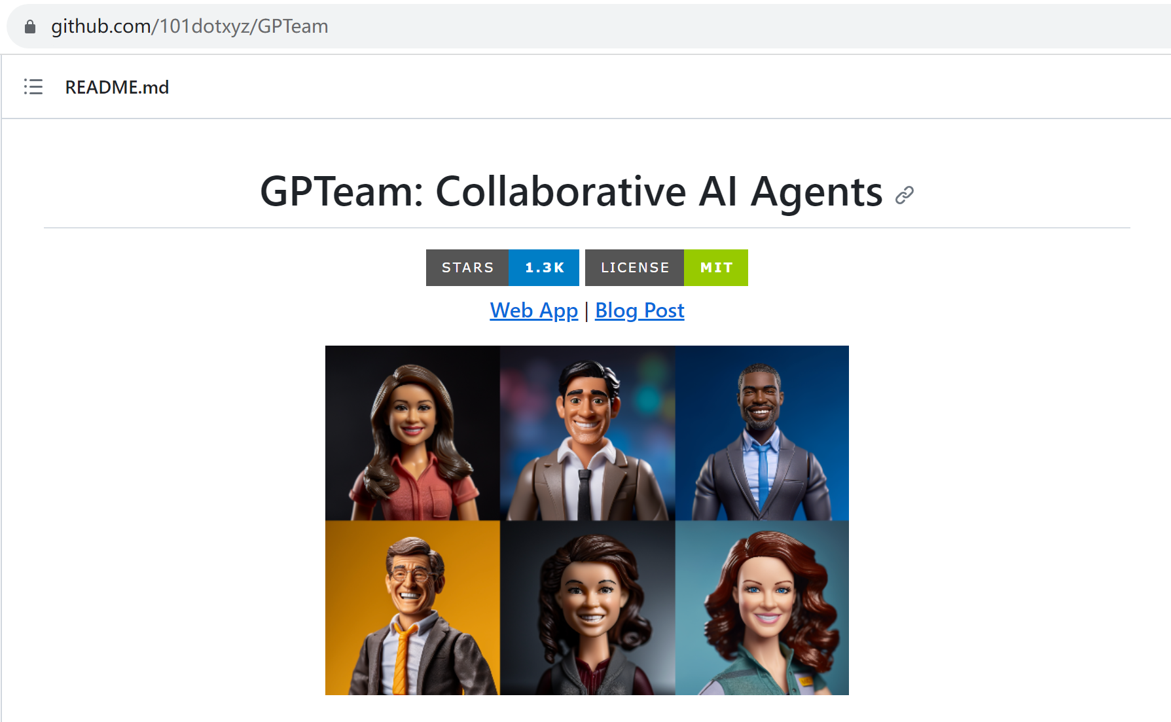Click github.com domain in the address bar

[x=101, y=26]
